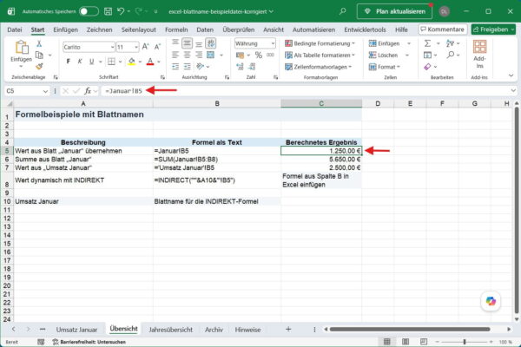Open the Seitenlayout tab

[x=139, y=29]
